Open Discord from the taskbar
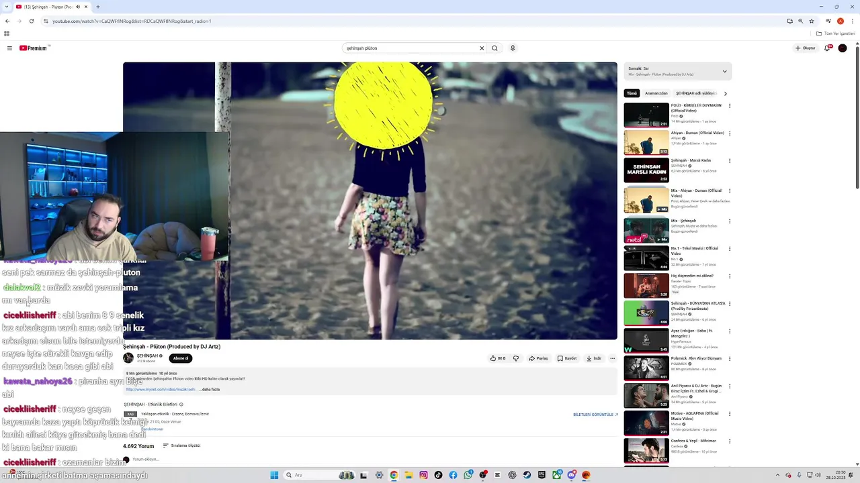 coord(572,475)
